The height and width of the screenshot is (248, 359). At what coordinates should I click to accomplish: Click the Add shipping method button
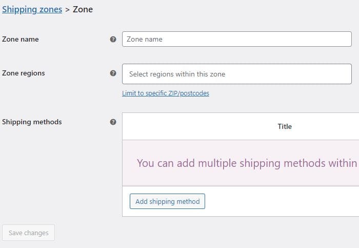[167, 201]
